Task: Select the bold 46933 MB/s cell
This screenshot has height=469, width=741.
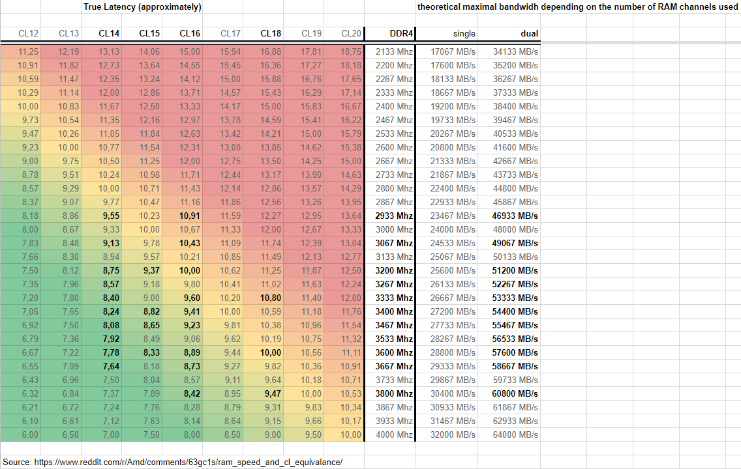Action: (x=509, y=216)
